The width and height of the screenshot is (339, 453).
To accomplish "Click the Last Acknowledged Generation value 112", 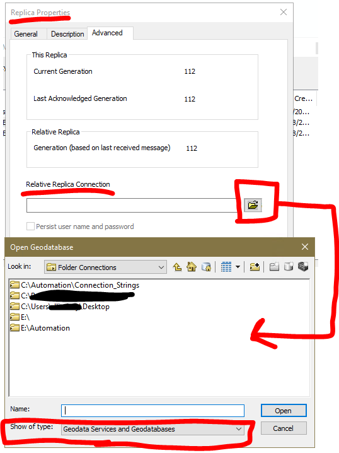I will coord(190,99).
